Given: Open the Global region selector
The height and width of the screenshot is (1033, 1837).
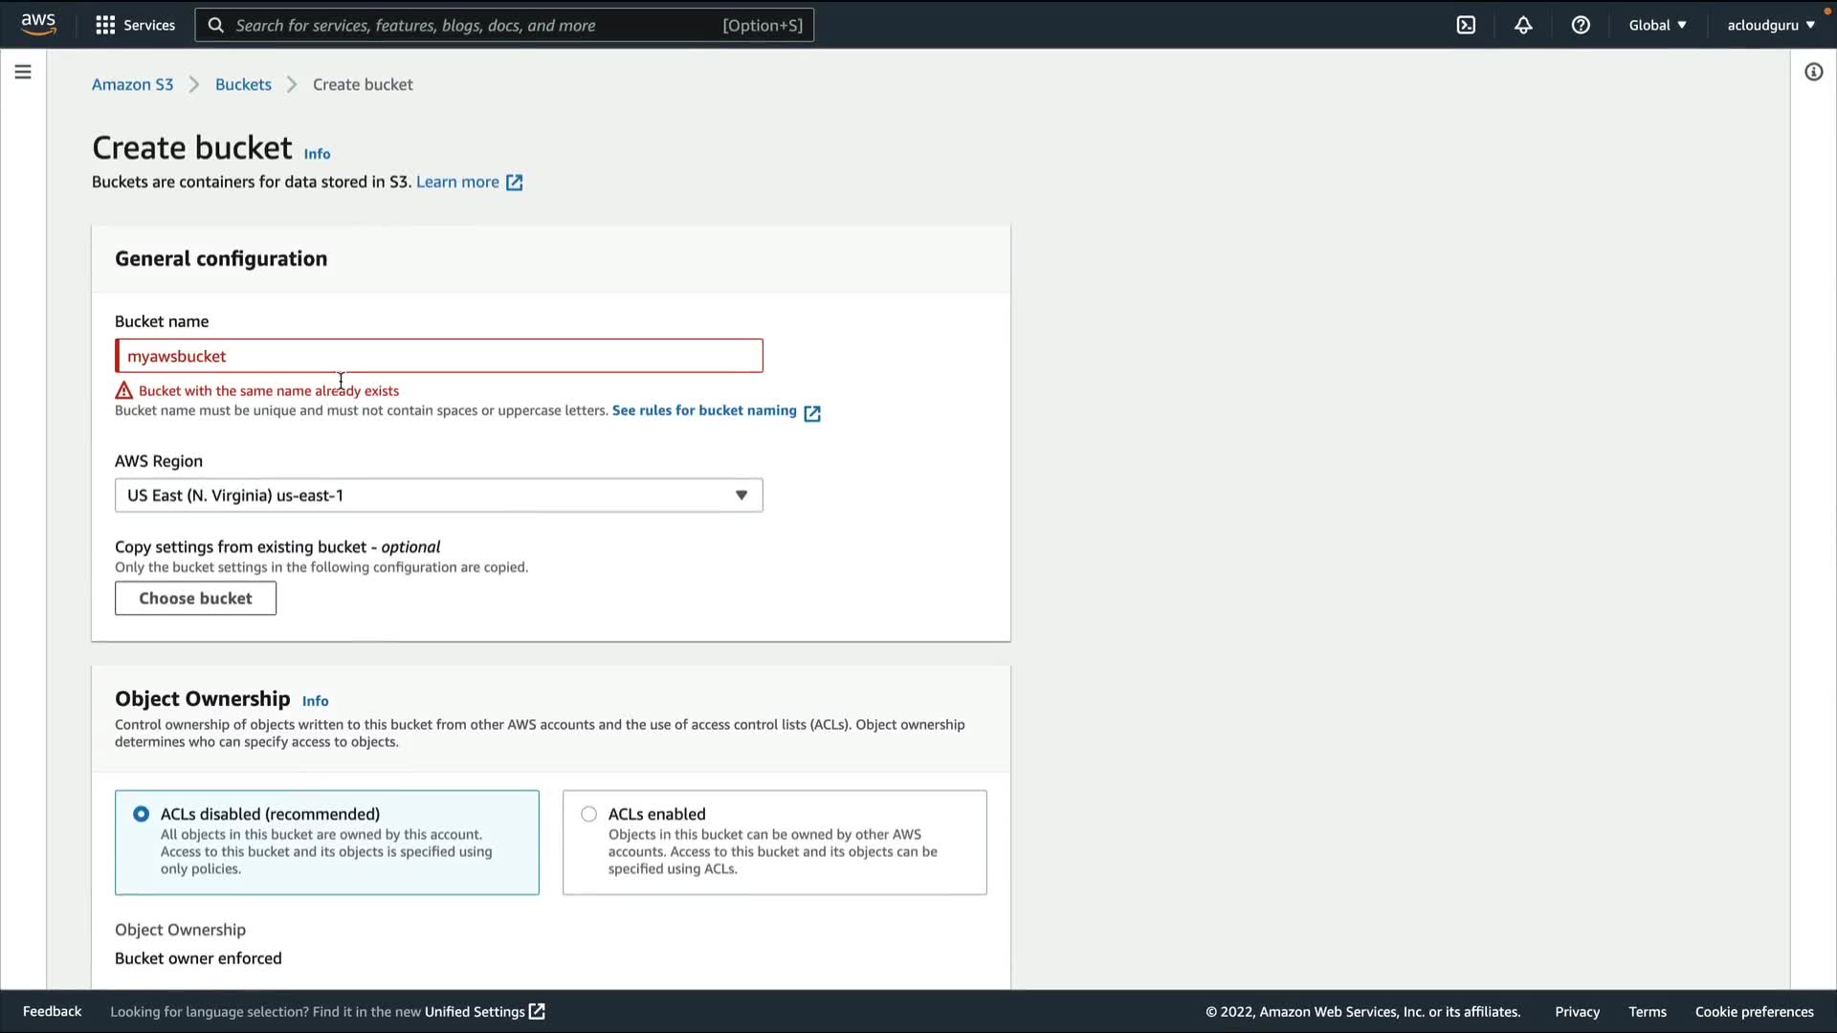Looking at the screenshot, I should pyautogui.click(x=1657, y=25).
